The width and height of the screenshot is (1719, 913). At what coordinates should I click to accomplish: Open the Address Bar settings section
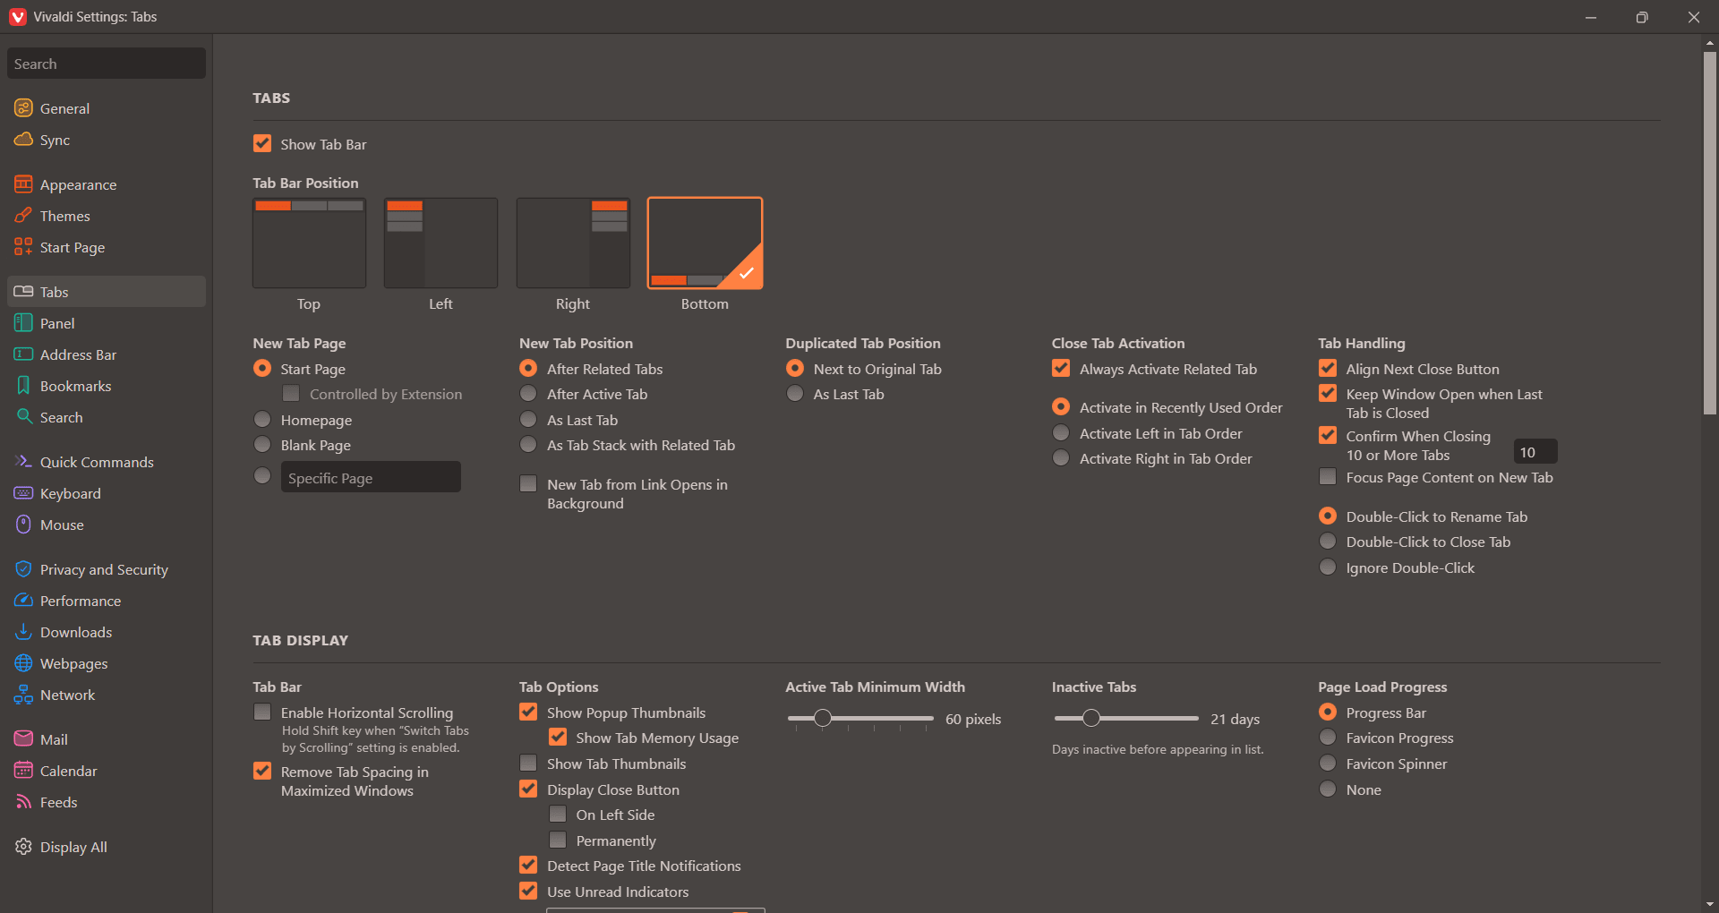point(78,354)
